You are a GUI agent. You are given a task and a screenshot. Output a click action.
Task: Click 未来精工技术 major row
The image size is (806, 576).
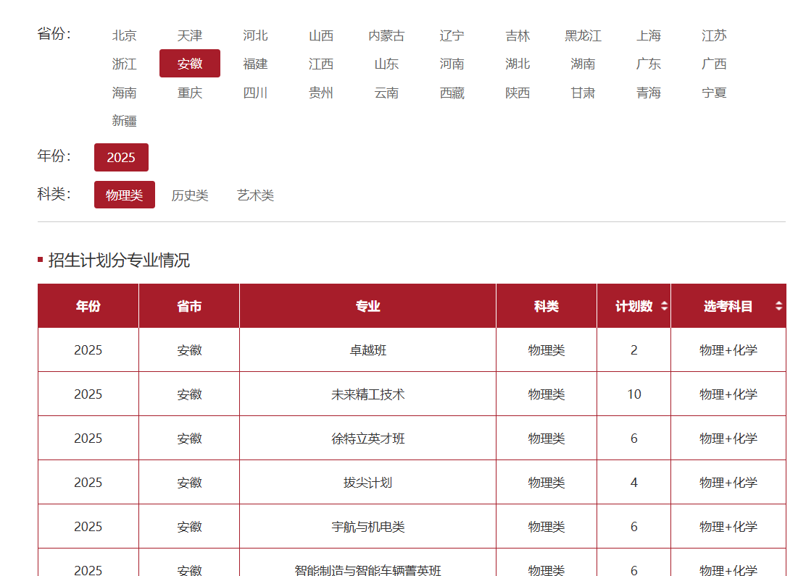367,394
